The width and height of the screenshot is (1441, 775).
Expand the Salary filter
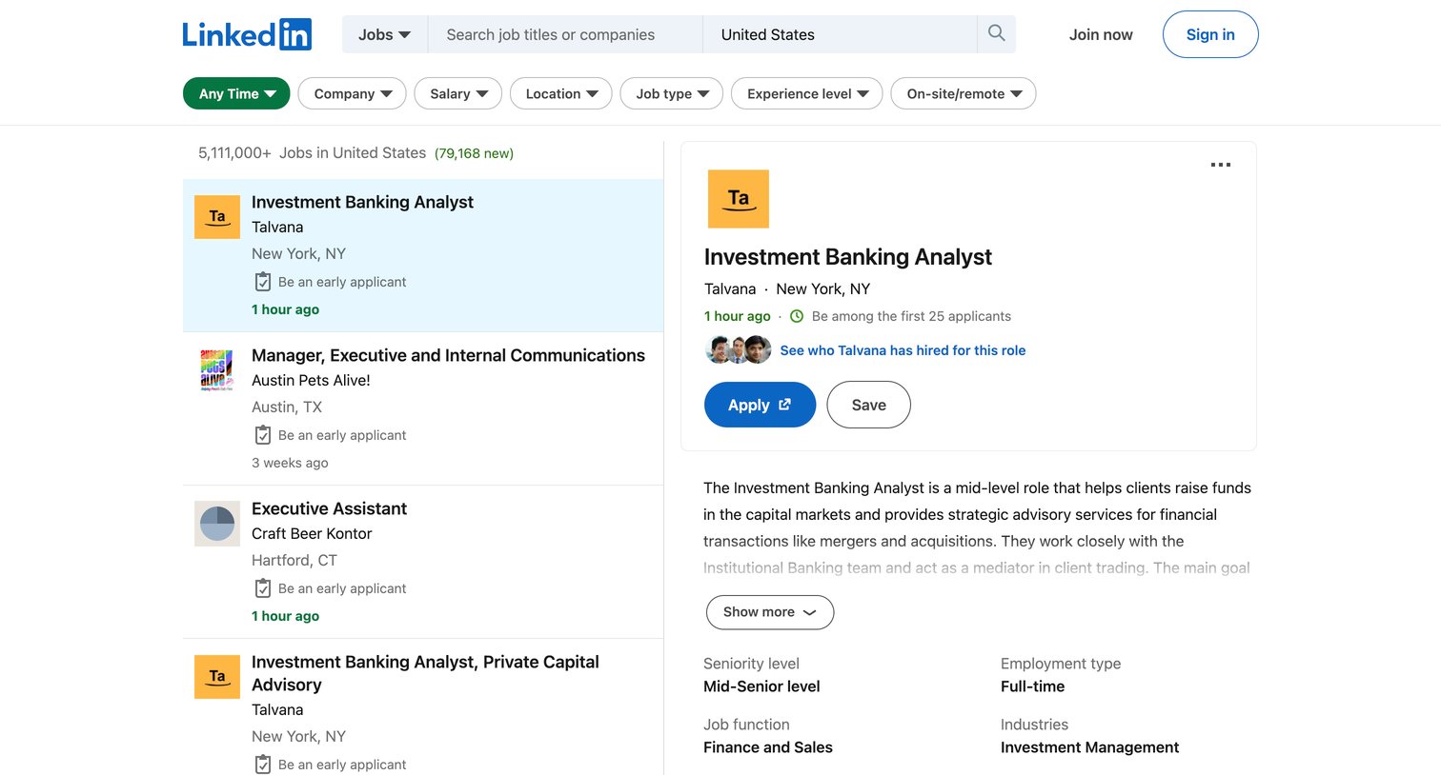click(x=458, y=93)
